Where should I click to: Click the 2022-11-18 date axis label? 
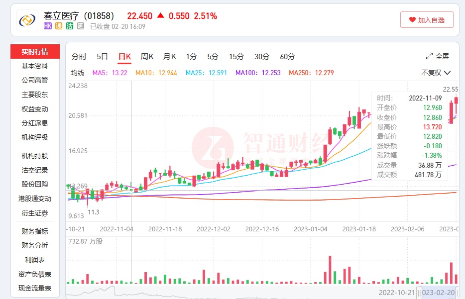[165, 229]
